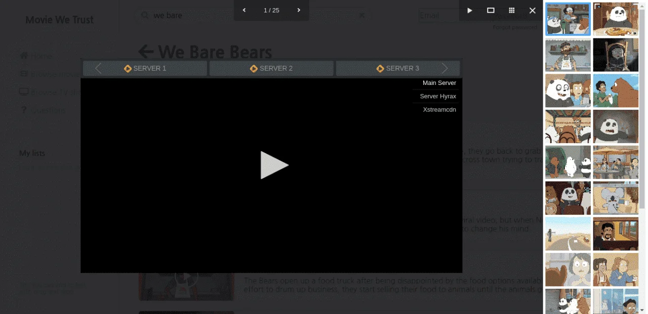Open thumbnail of mustached man by window
The height and width of the screenshot is (314, 648).
(616, 234)
